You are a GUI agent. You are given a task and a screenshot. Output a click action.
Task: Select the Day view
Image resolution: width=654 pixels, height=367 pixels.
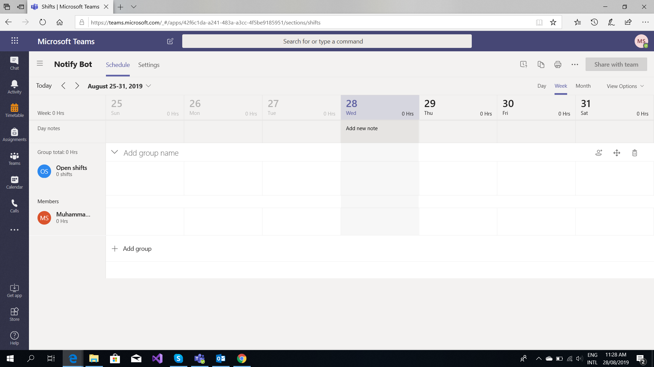542,86
